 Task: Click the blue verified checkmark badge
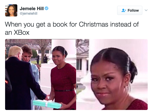(x=47, y=8)
